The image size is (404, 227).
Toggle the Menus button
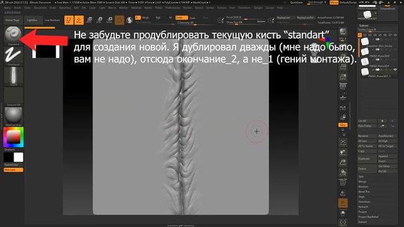coord(334,3)
